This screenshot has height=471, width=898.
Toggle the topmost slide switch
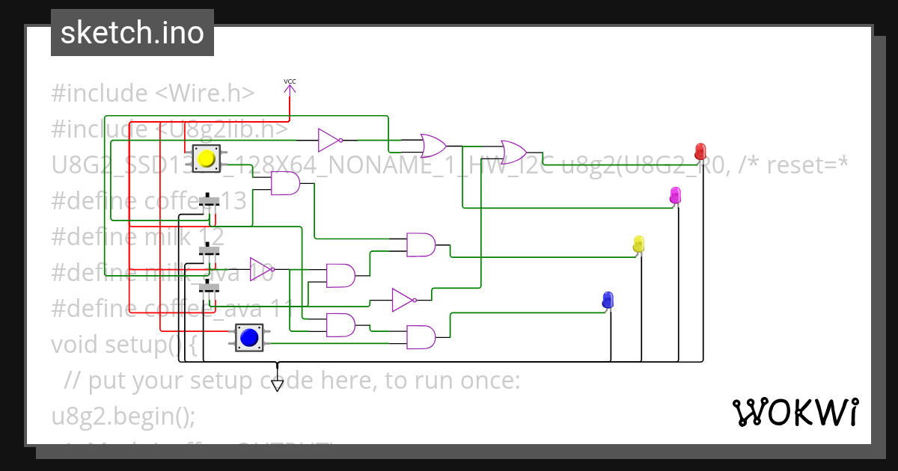212,201
